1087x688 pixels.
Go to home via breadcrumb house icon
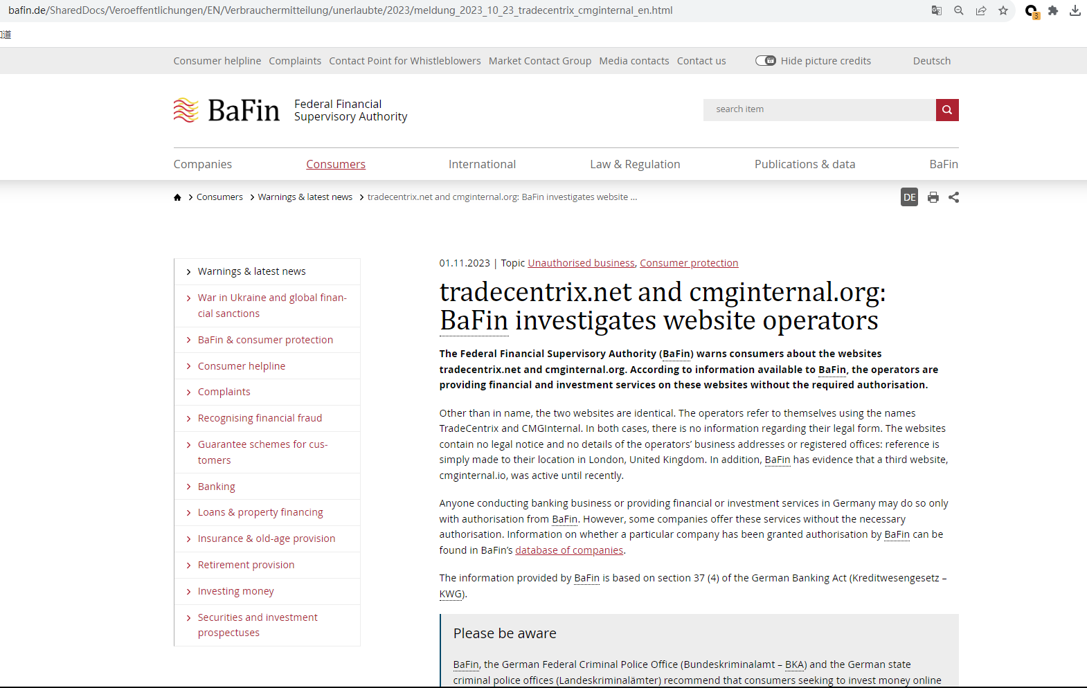point(177,197)
